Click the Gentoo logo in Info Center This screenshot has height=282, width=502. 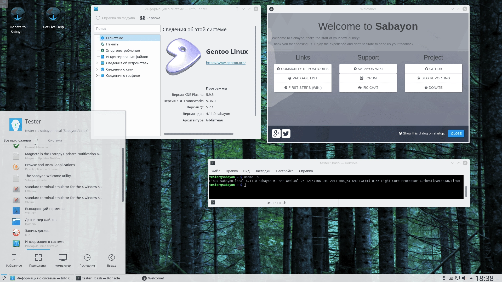coord(183,57)
